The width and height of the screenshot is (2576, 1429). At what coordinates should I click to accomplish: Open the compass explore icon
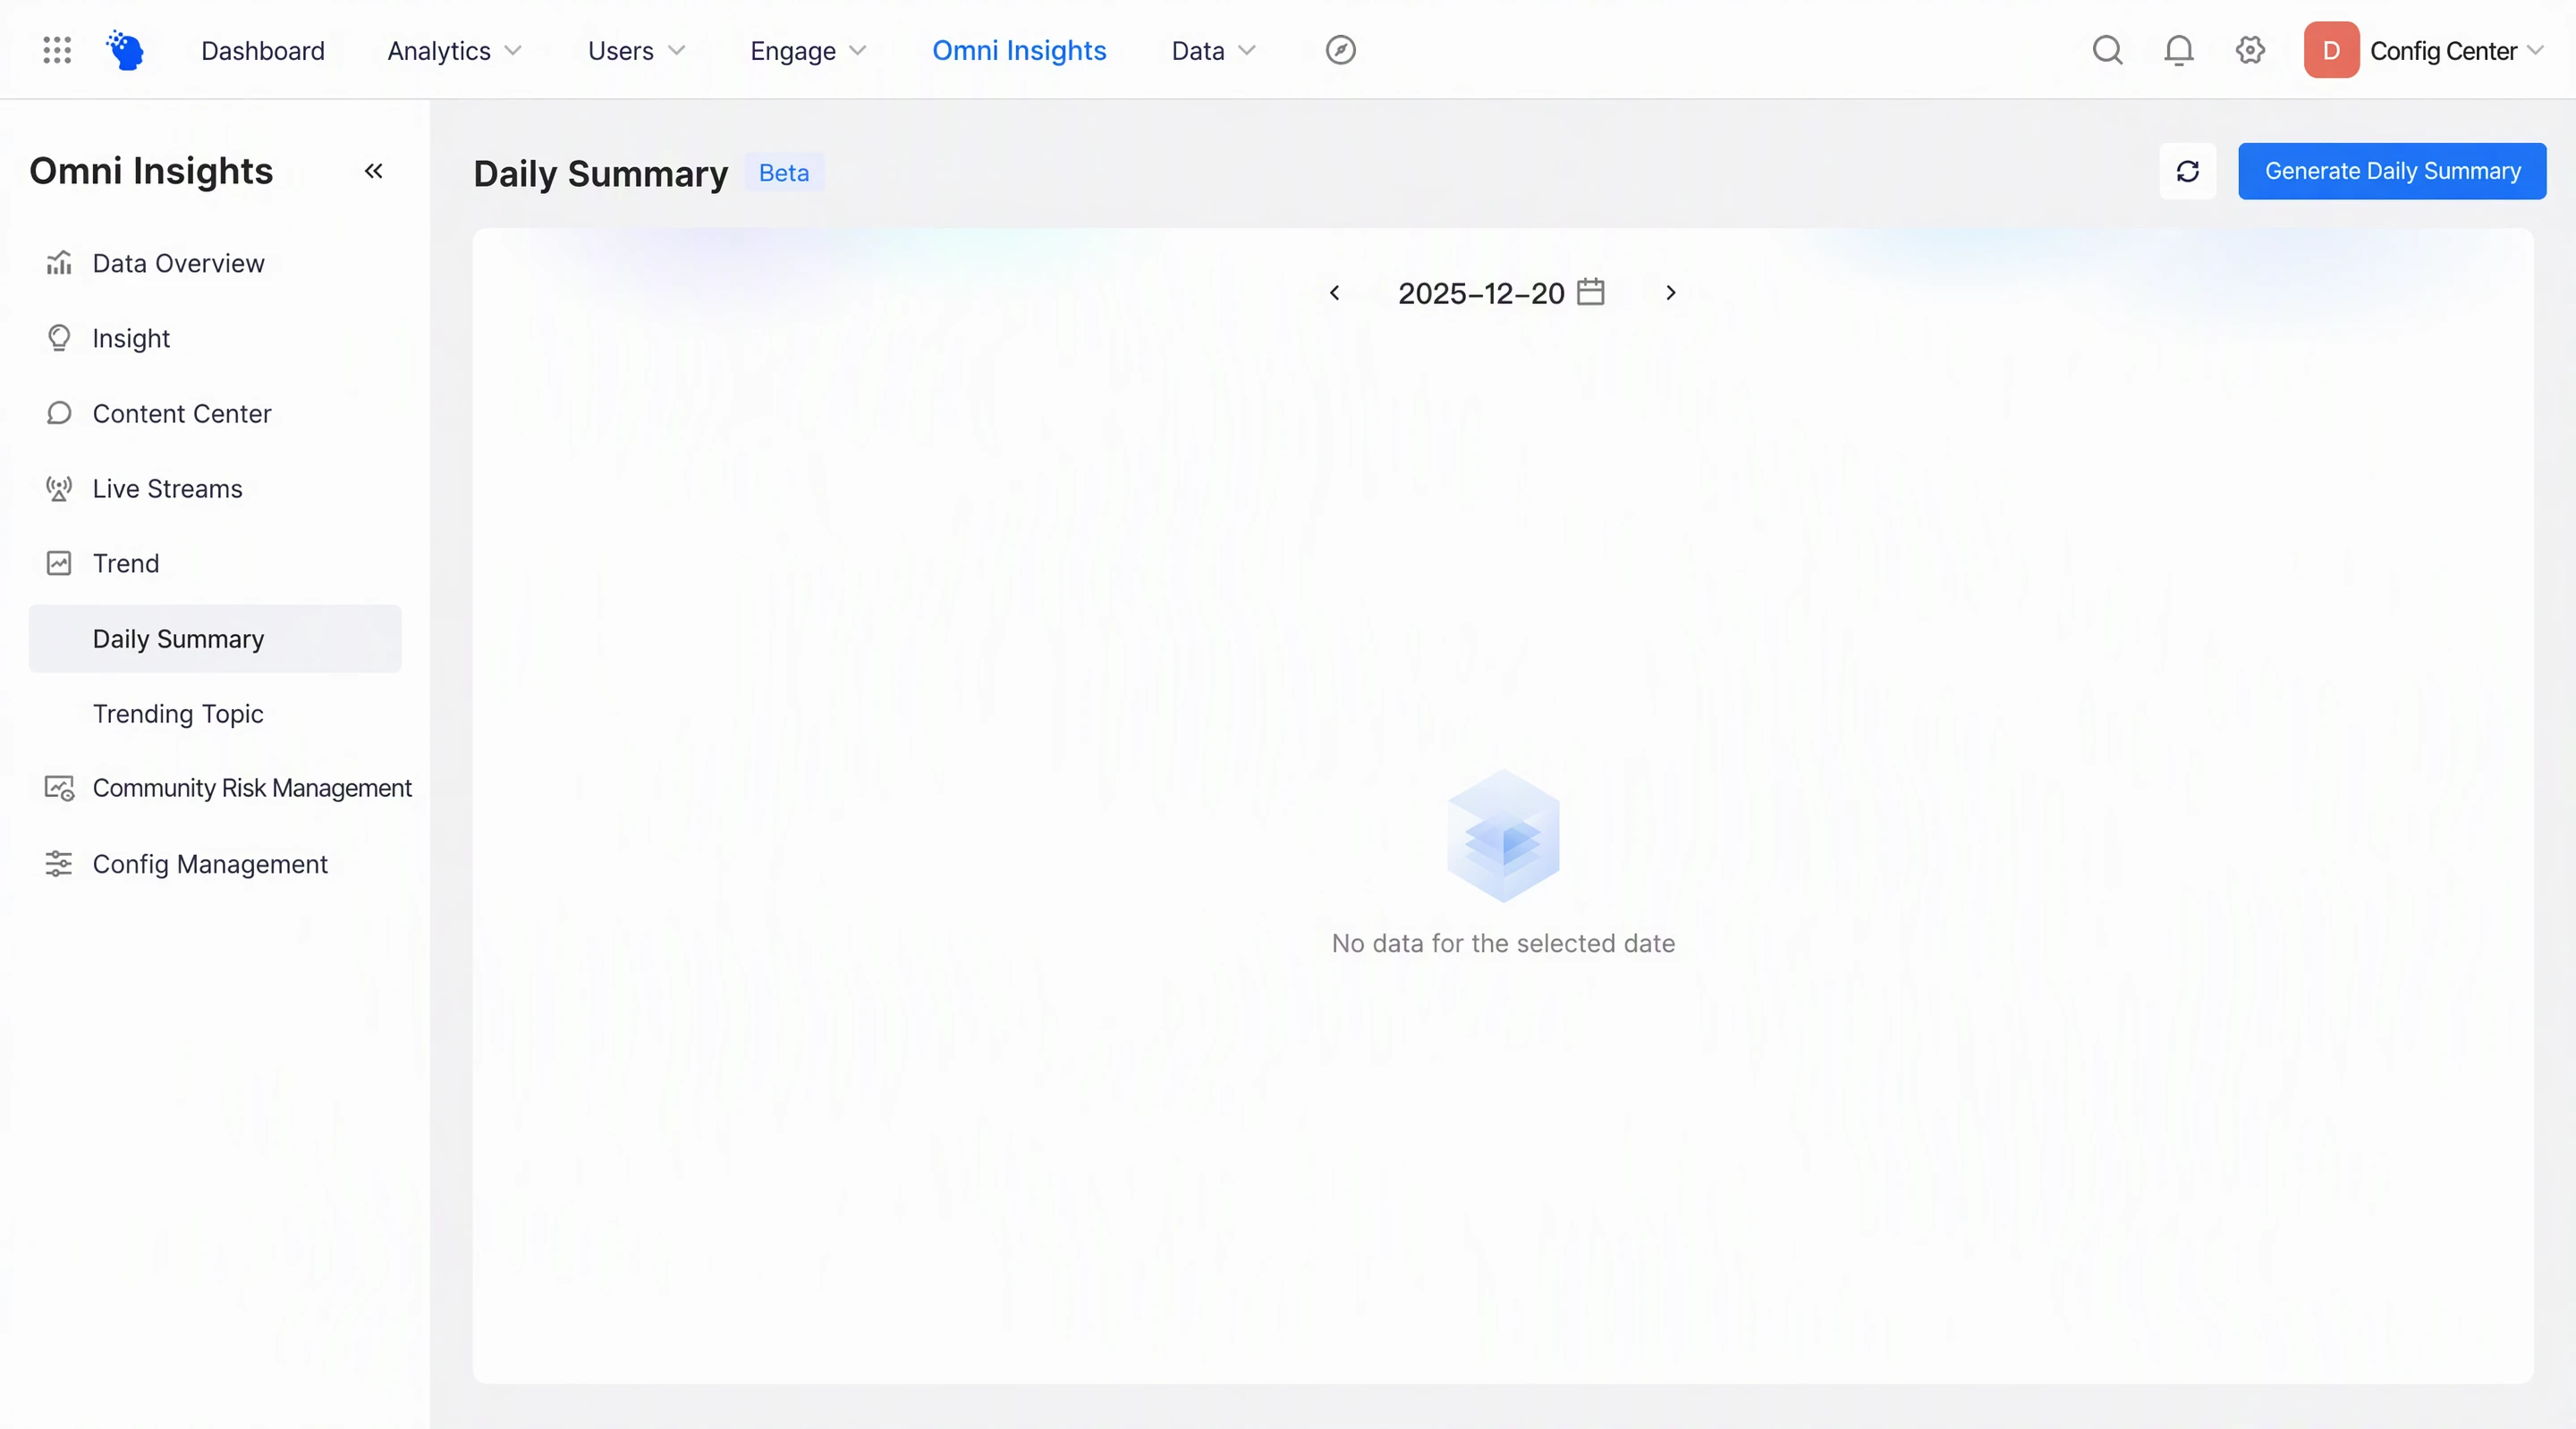pos(1340,50)
